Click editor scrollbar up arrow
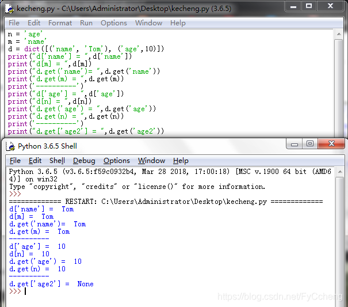 (x=339, y=34)
